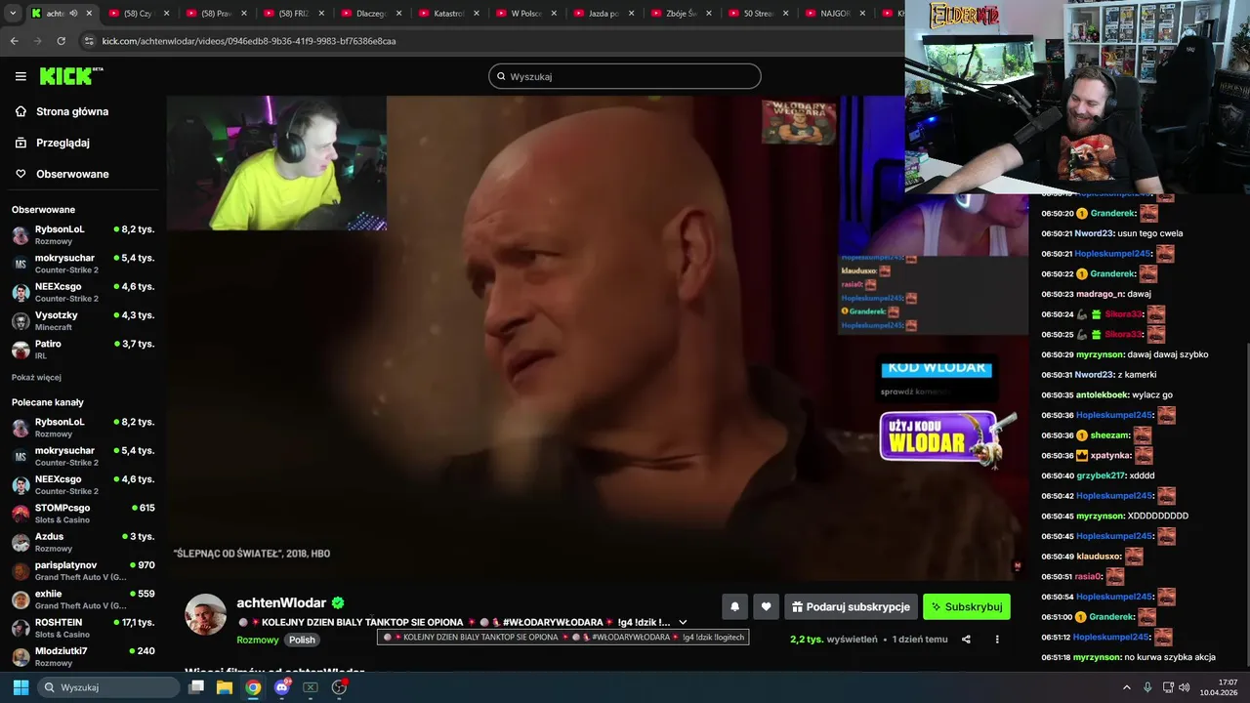Screen dimensions: 1250x703
Task: Open the three-dot more options menu
Action: click(x=997, y=640)
